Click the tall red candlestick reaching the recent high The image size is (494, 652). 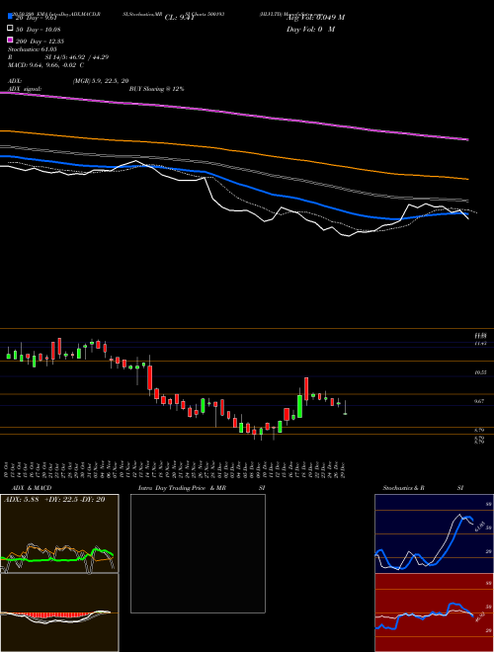tap(306, 389)
